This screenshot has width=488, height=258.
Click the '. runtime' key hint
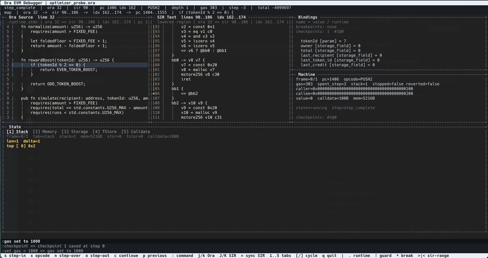point(359,256)
